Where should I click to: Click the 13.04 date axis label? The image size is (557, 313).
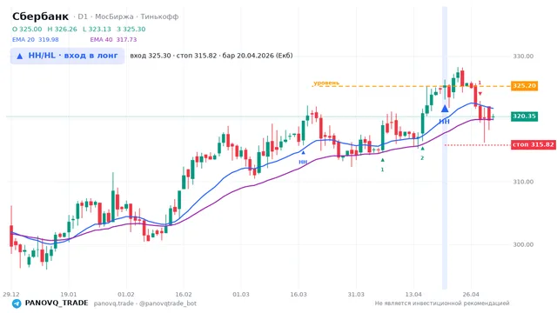click(x=413, y=295)
